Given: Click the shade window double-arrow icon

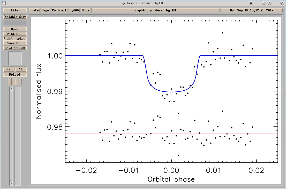Looking at the screenshot, I should click(x=251, y=3).
